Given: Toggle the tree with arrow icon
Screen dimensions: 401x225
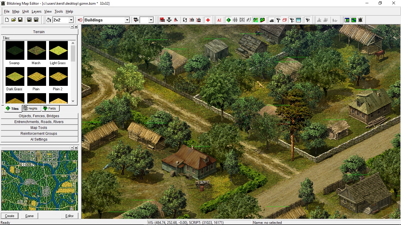Looking at the screenshot, I should [x=308, y=20].
